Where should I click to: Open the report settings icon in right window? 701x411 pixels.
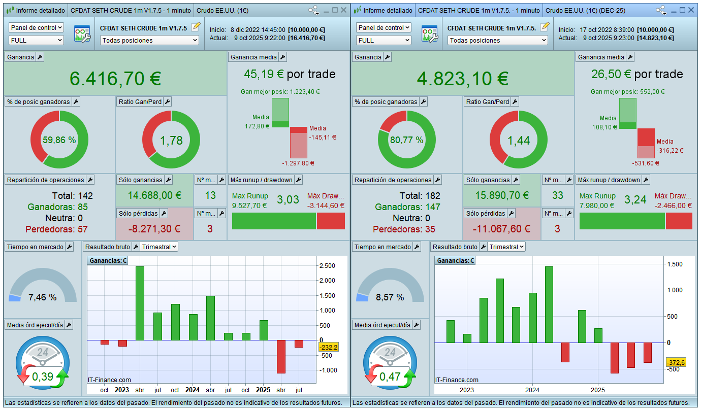(x=429, y=33)
